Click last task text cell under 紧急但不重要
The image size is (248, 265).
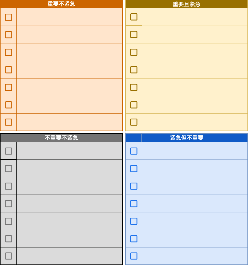(x=195, y=256)
